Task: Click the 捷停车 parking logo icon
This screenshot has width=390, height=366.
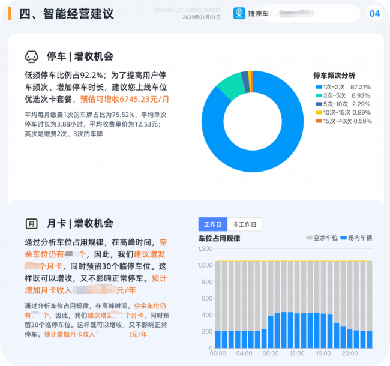Action: 239,13
